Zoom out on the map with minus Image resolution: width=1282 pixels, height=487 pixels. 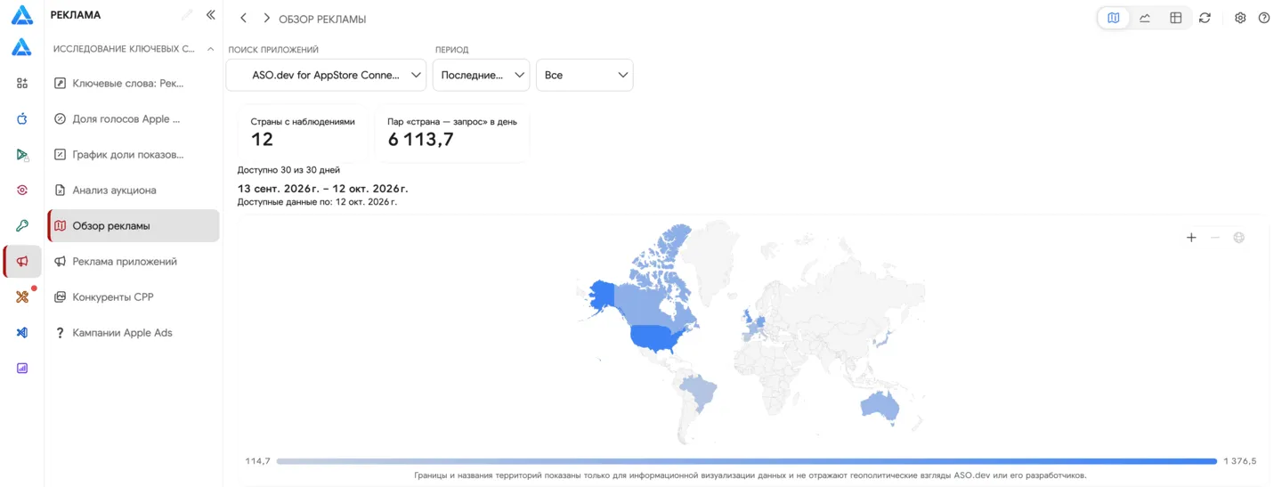(1215, 238)
